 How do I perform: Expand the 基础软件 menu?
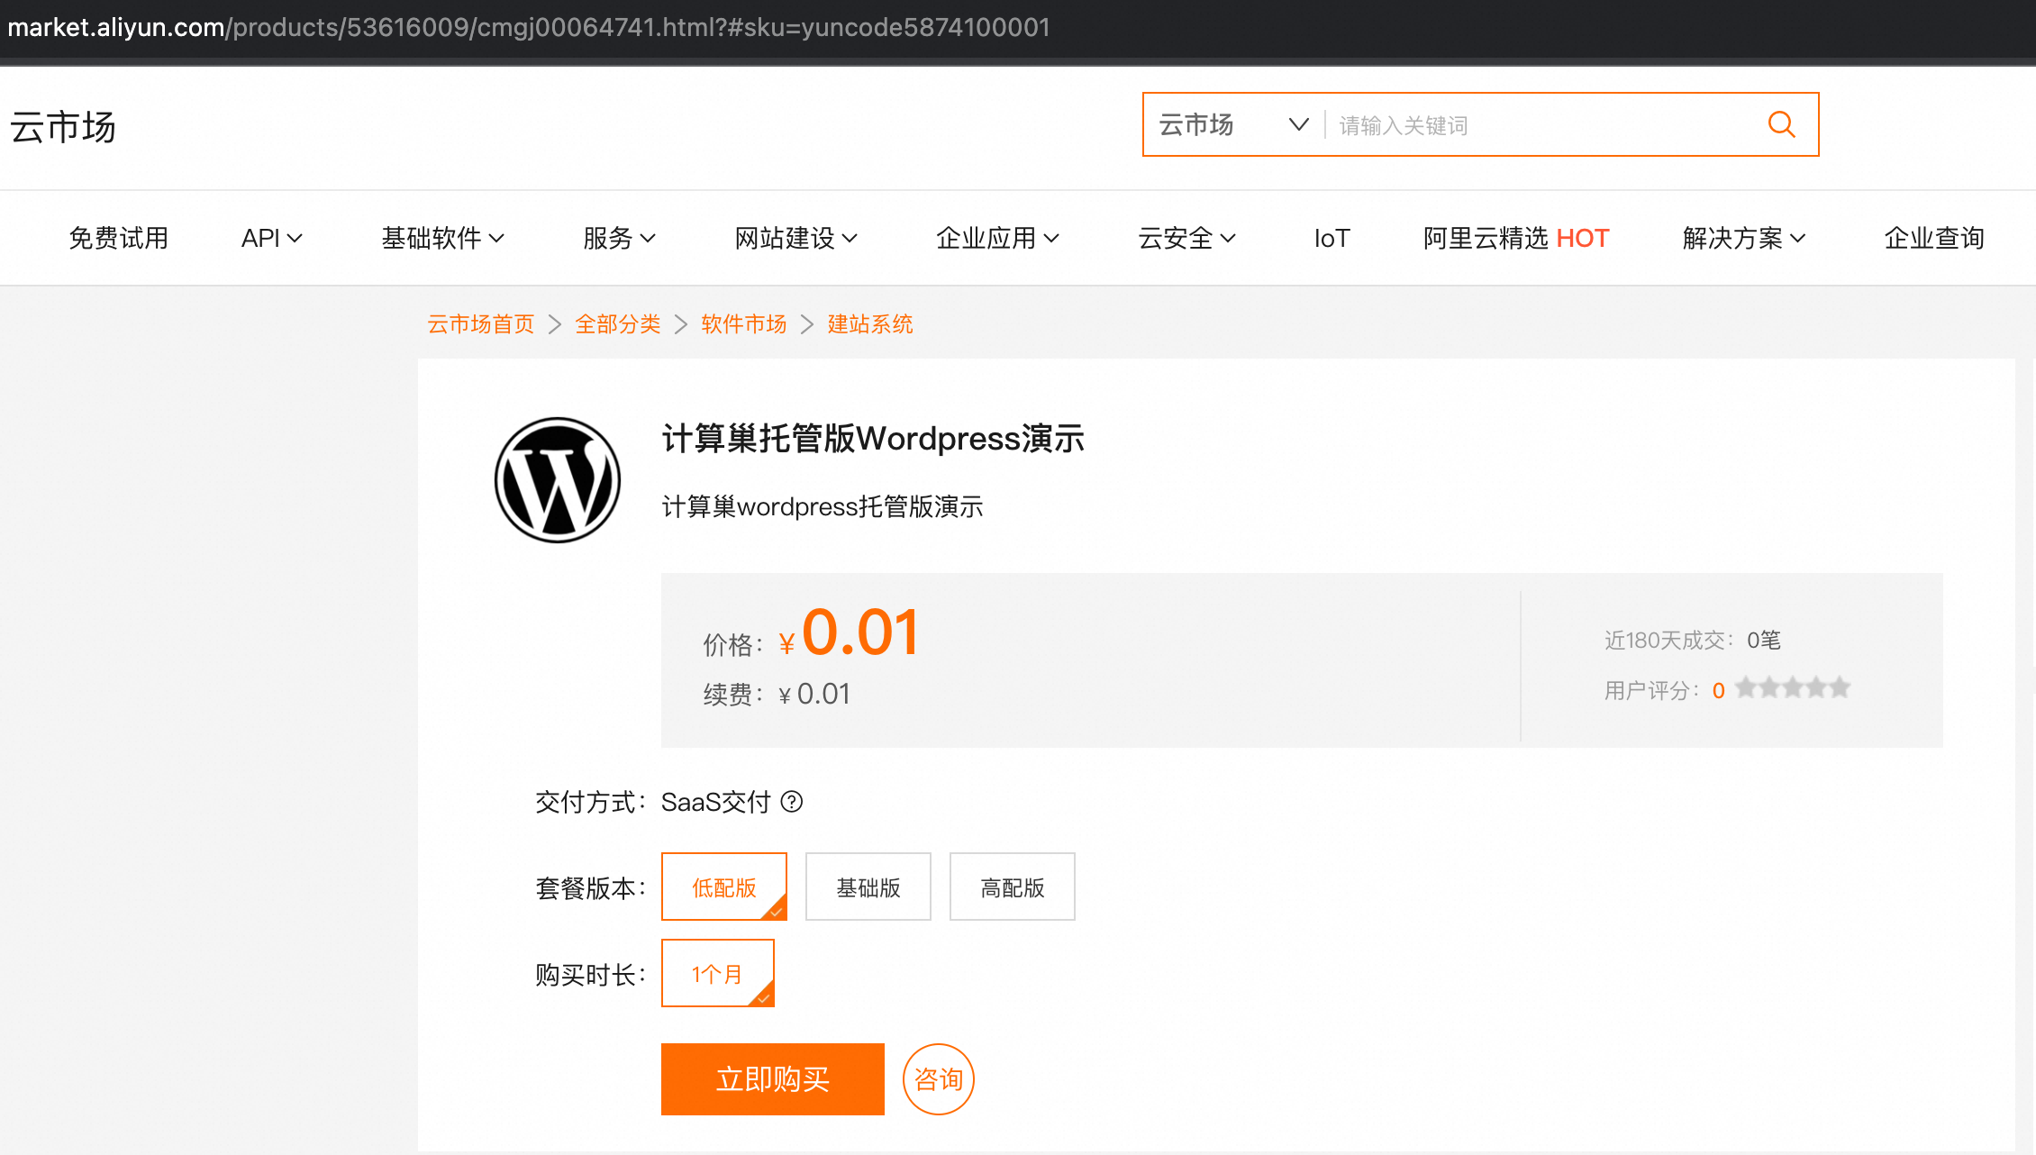442,238
